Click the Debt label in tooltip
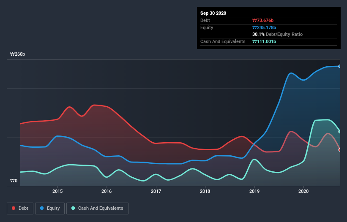This screenshot has width=347, height=222. (x=205, y=20)
